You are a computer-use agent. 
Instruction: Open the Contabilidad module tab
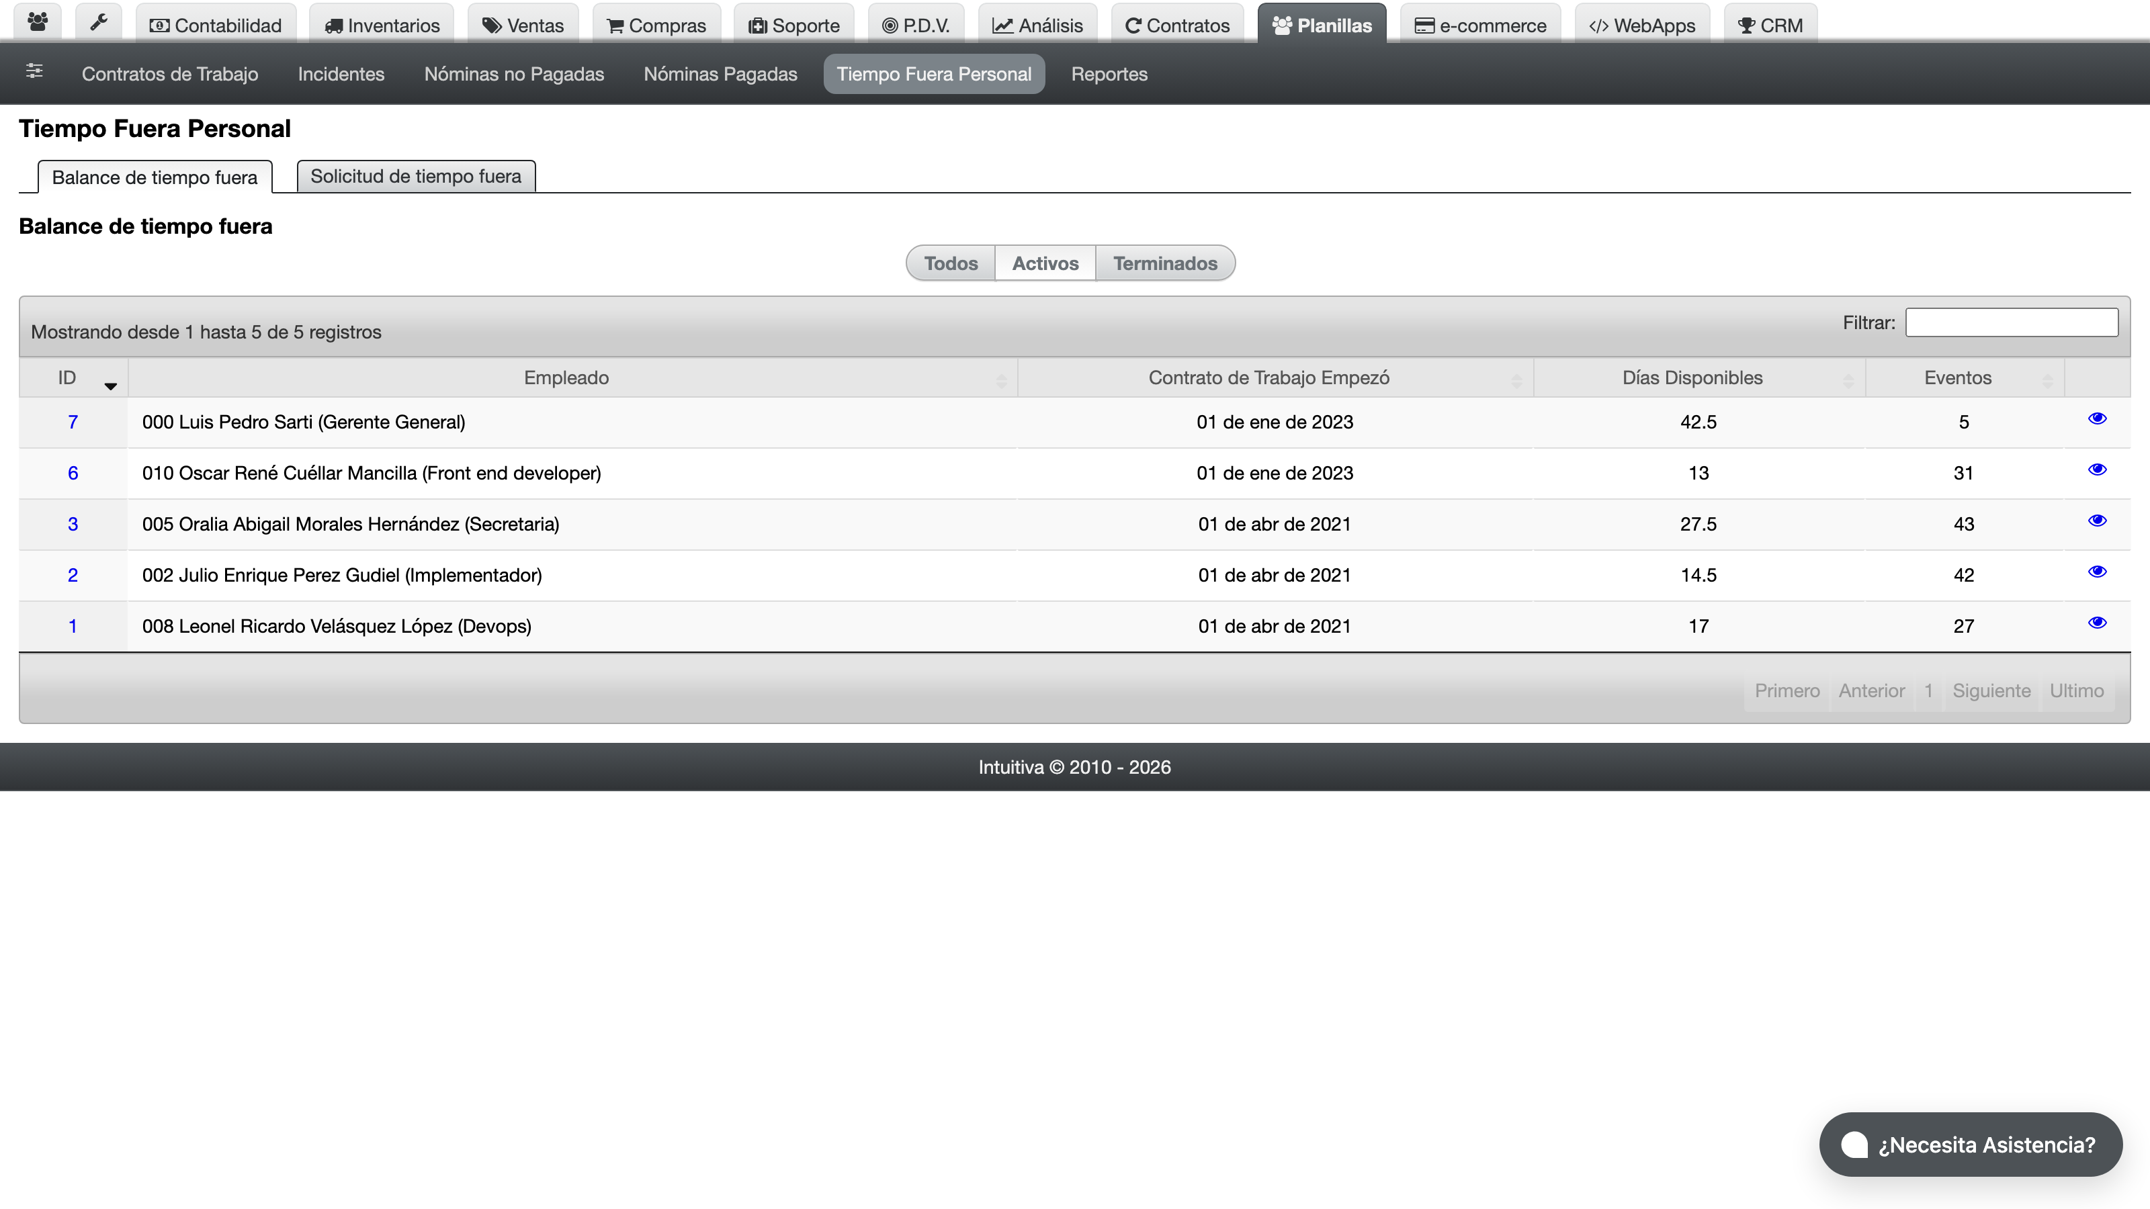coord(215,25)
